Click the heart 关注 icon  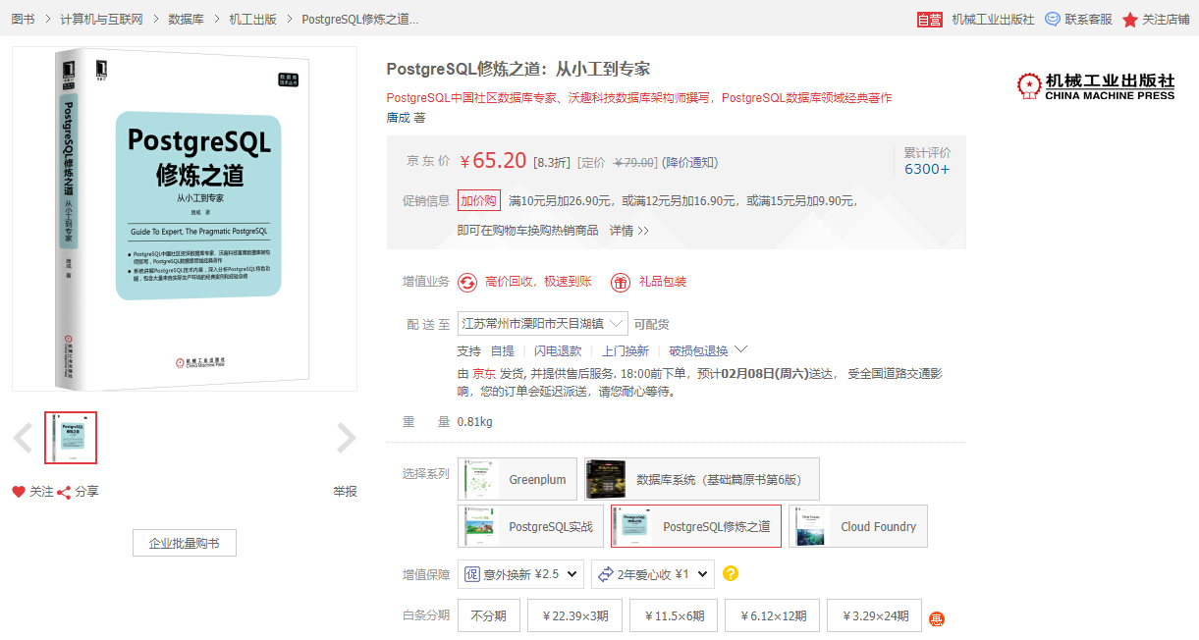point(19,492)
